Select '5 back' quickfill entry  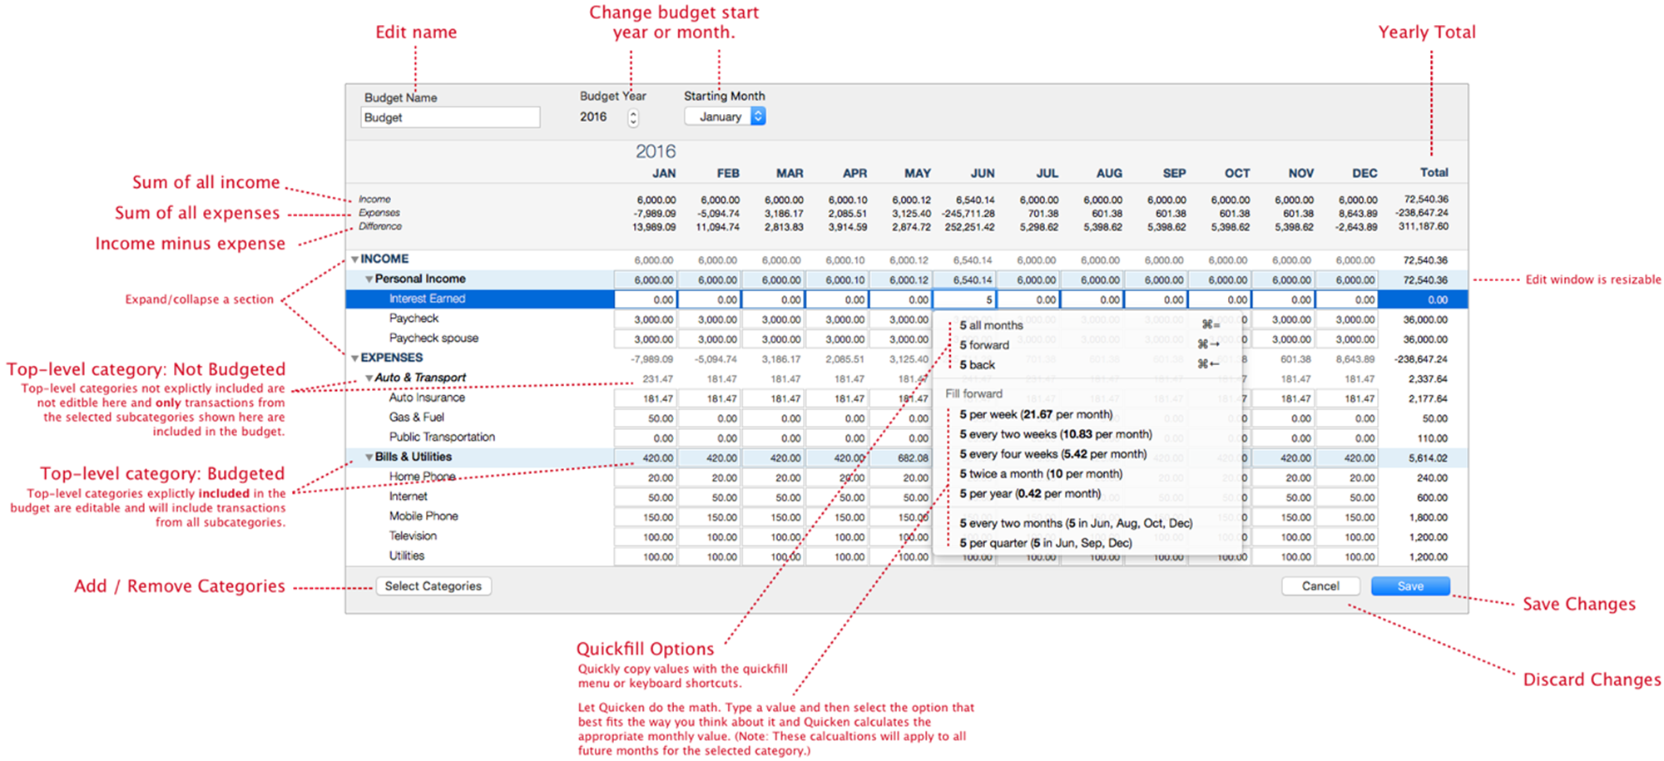[978, 365]
